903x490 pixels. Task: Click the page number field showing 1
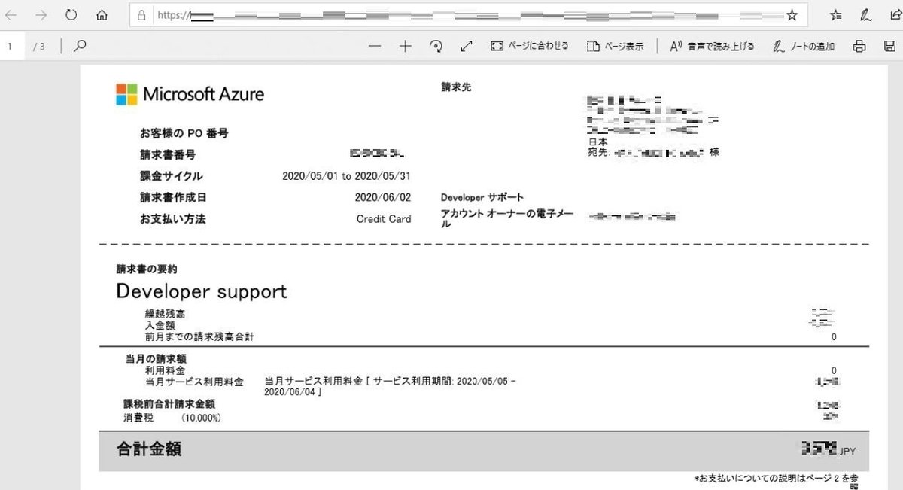pos(10,46)
